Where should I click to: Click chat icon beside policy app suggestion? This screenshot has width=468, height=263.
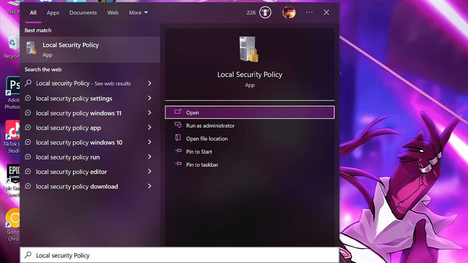[x=28, y=127]
